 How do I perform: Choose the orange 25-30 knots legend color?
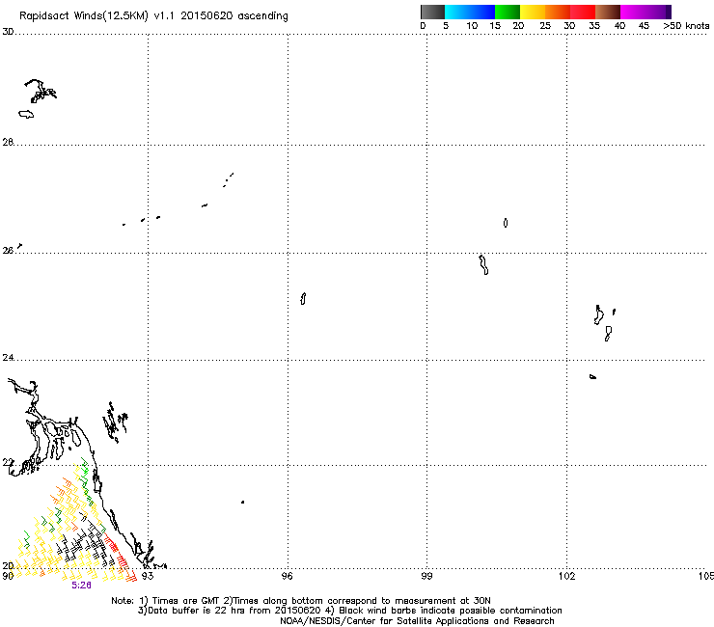coord(558,12)
